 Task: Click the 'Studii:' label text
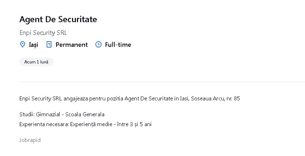point(26,114)
